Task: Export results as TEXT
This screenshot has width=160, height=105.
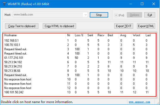Action: pos(124,26)
